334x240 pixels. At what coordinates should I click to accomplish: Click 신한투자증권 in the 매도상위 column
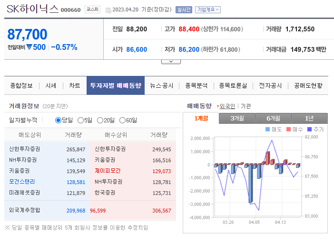24,149
